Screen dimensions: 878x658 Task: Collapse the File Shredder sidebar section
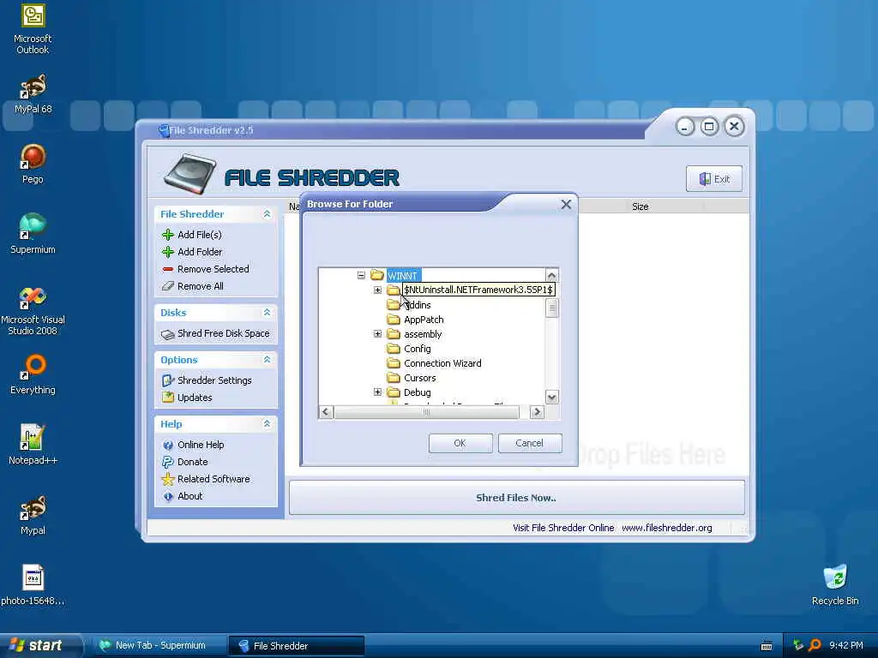(x=268, y=213)
